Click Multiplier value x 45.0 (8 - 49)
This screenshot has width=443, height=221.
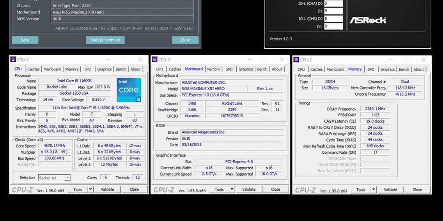pyautogui.click(x=55, y=152)
